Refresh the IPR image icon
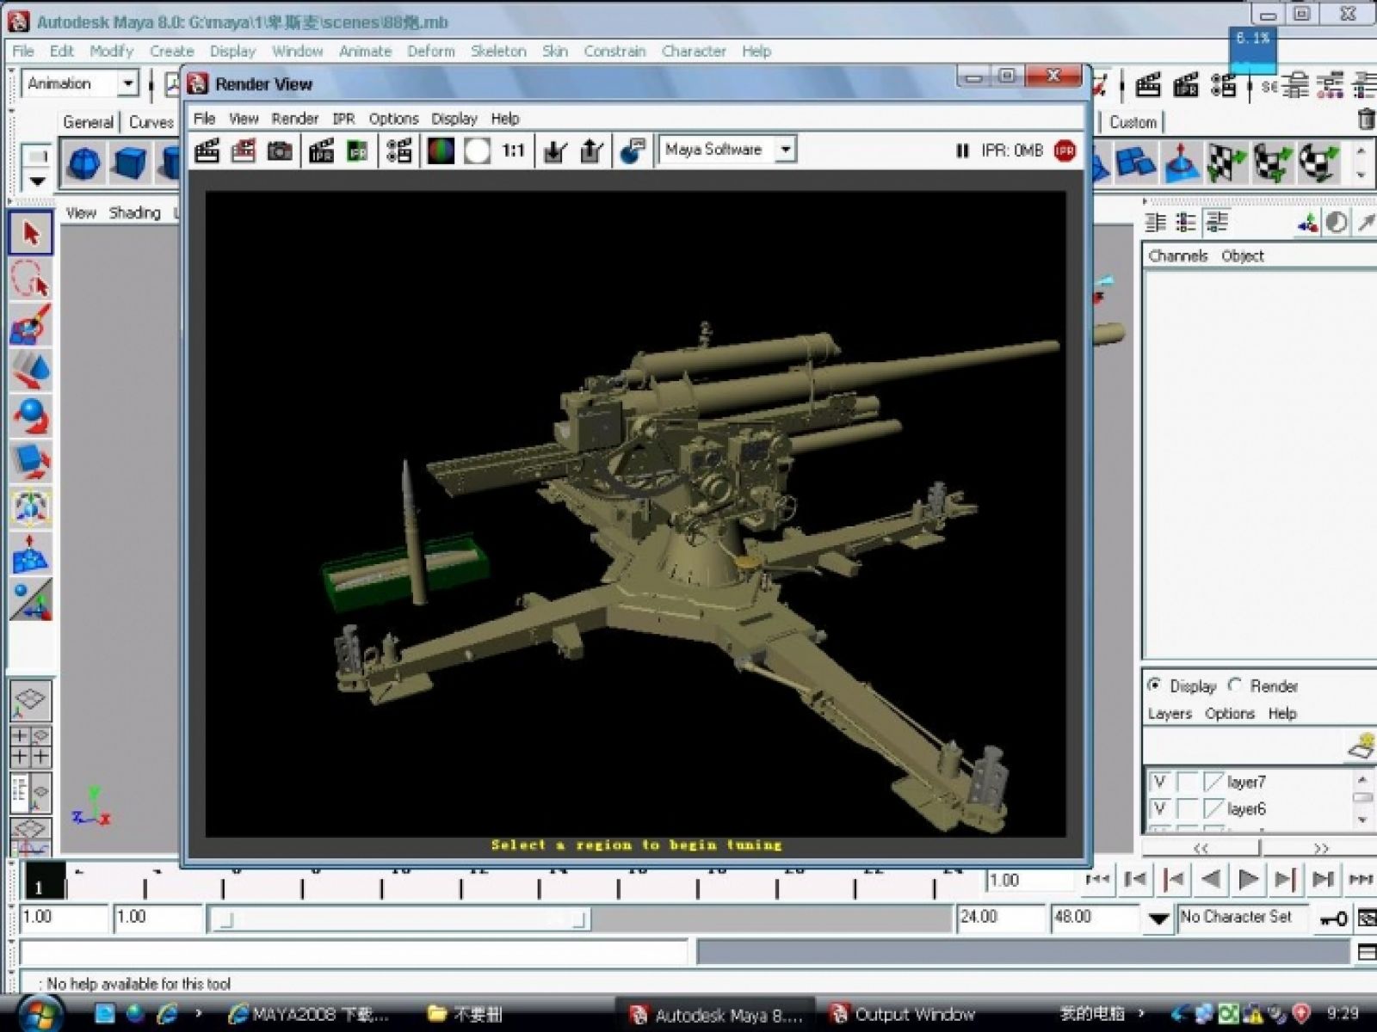The image size is (1377, 1032). coord(357,151)
